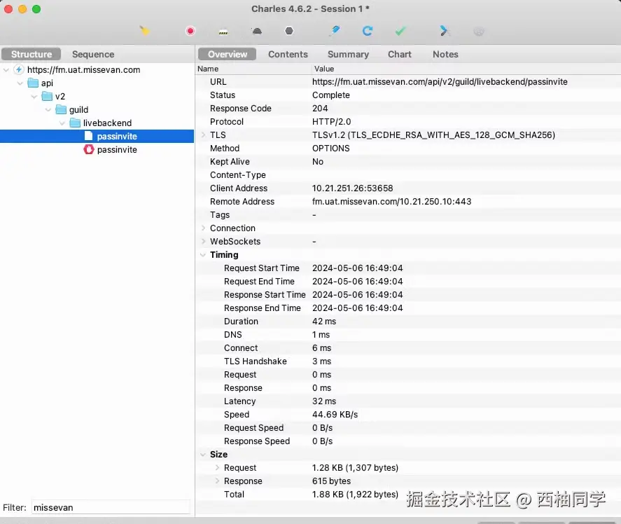Expand the Connection row
Image resolution: width=621 pixels, height=524 pixels.
click(x=203, y=228)
